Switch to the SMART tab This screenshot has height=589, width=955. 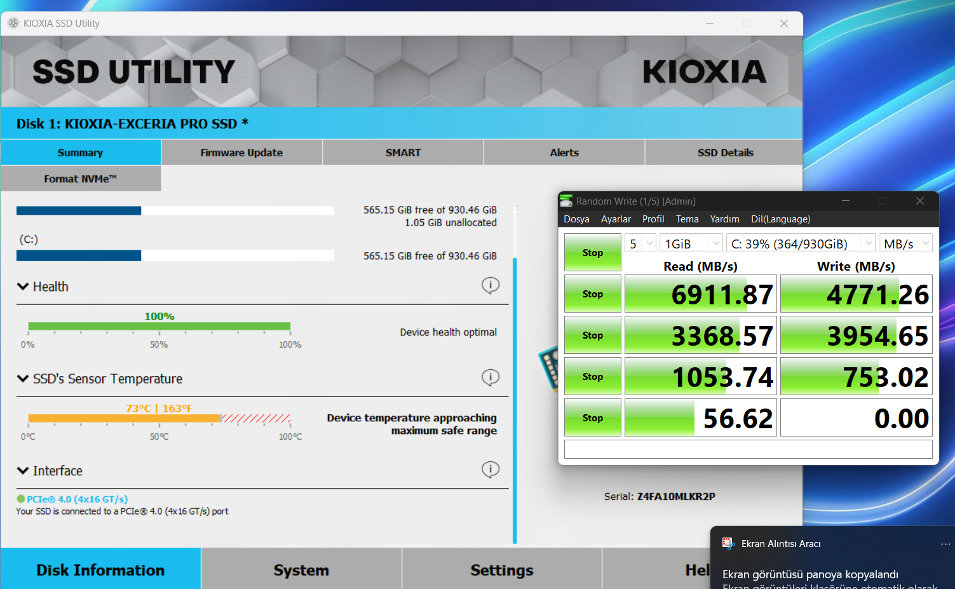[x=403, y=152]
